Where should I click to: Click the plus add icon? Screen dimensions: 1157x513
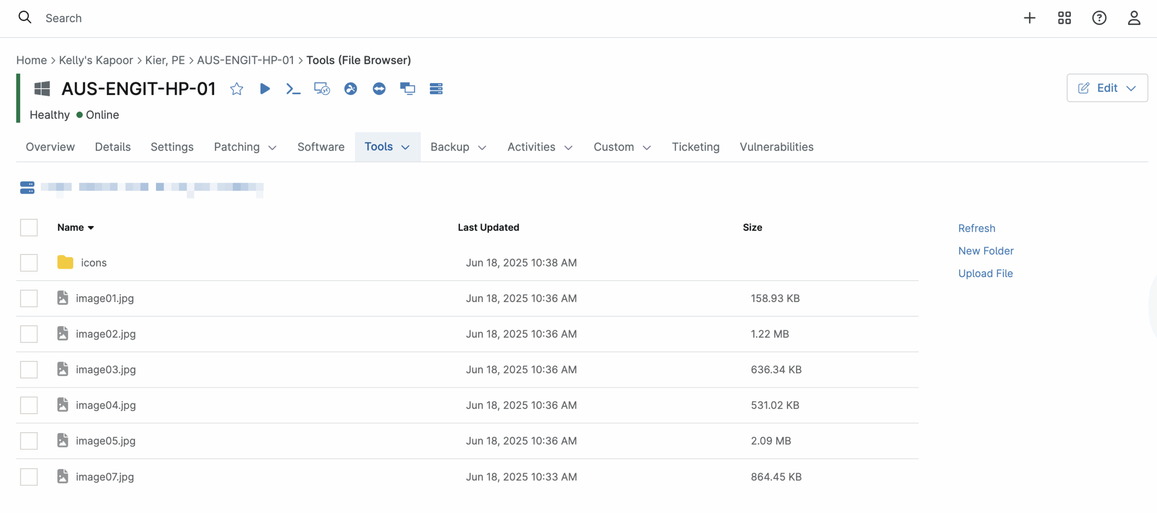(1030, 18)
